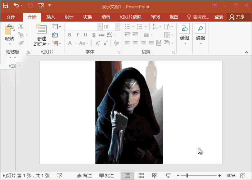
Task: Open the 视图 (View) tab
Action: tap(174, 17)
